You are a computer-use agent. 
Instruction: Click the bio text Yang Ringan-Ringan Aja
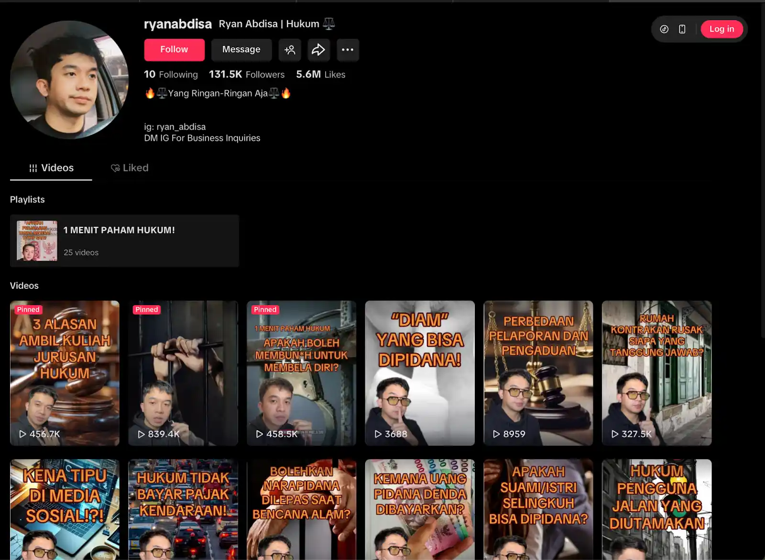pyautogui.click(x=218, y=93)
